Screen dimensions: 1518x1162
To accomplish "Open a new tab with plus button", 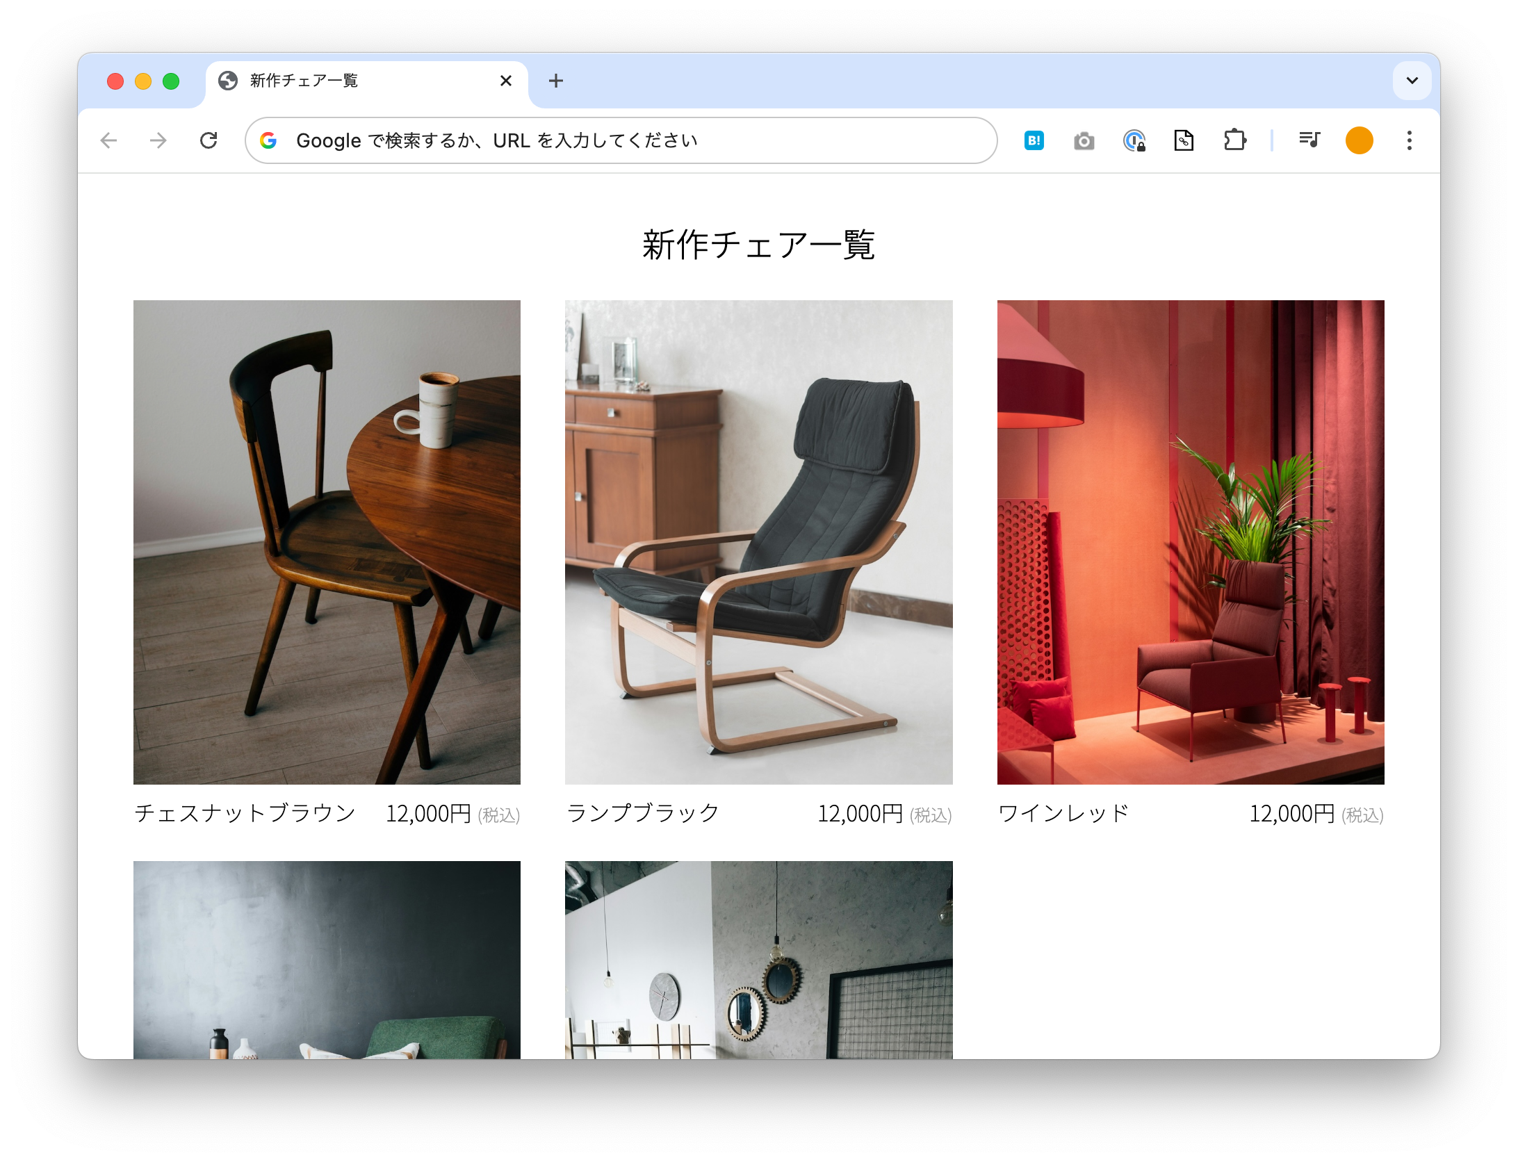I will (555, 81).
